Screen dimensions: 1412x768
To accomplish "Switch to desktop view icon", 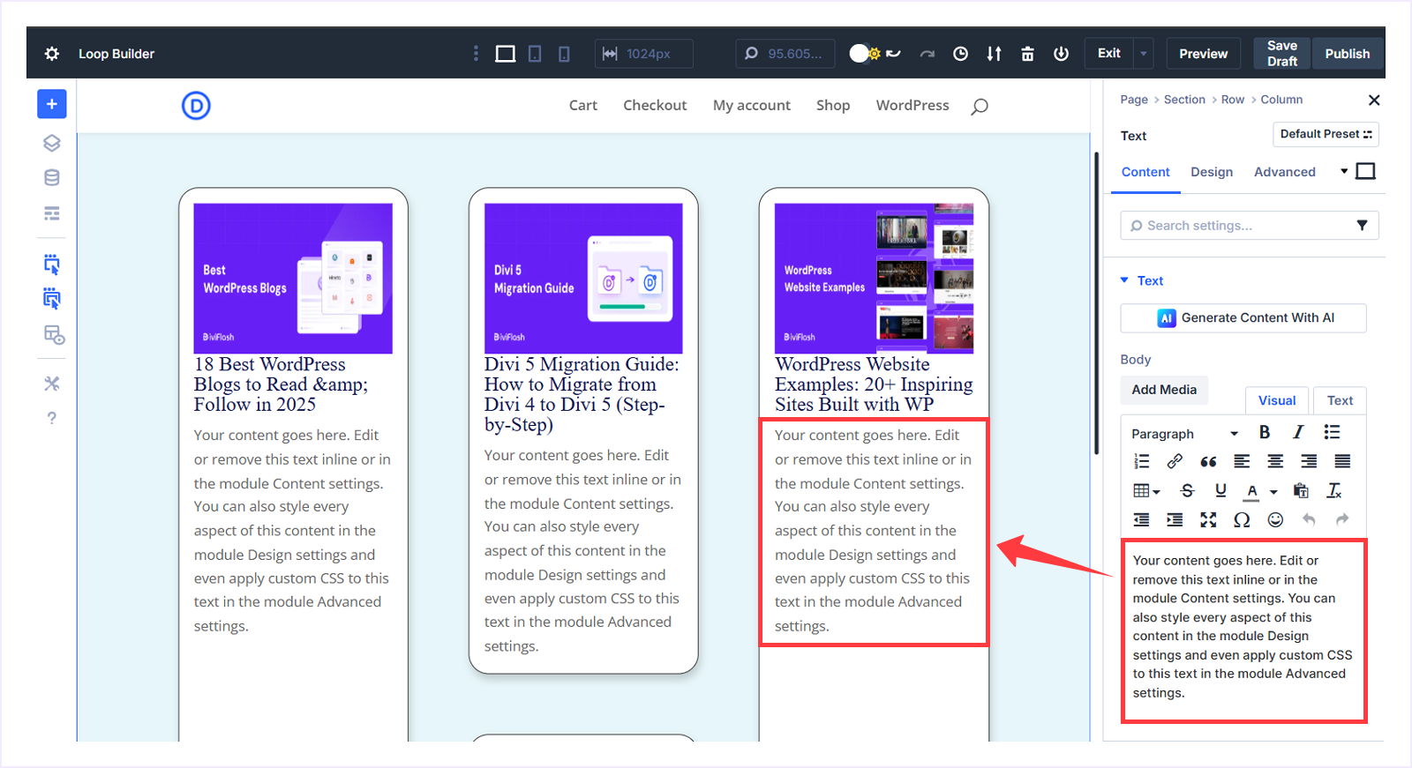I will point(506,54).
